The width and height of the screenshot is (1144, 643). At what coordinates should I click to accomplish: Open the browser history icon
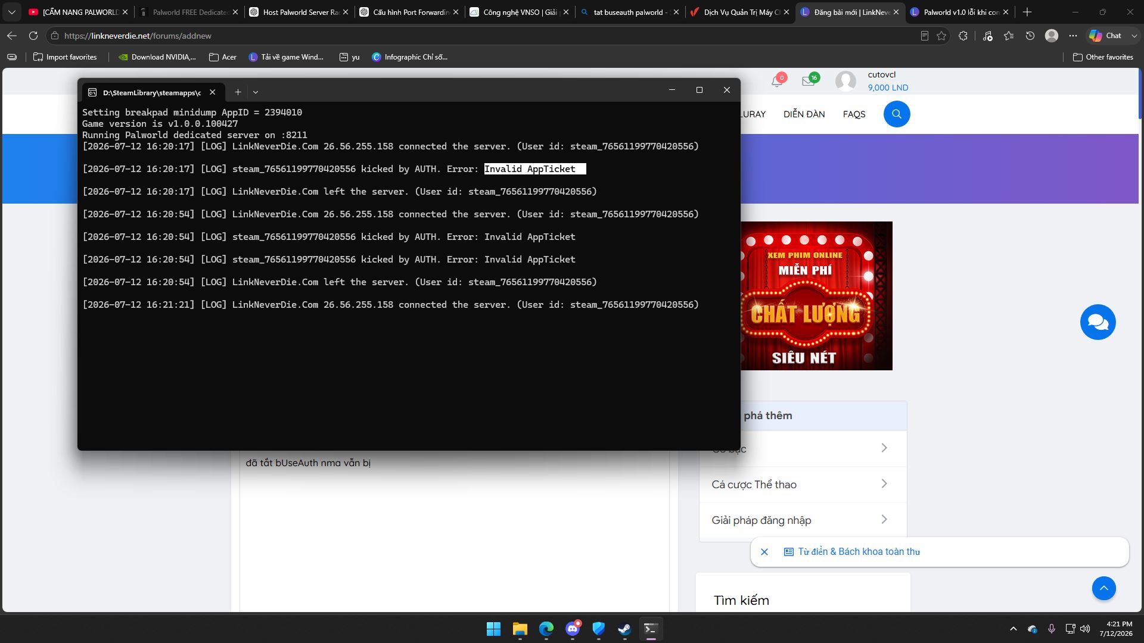(1030, 36)
